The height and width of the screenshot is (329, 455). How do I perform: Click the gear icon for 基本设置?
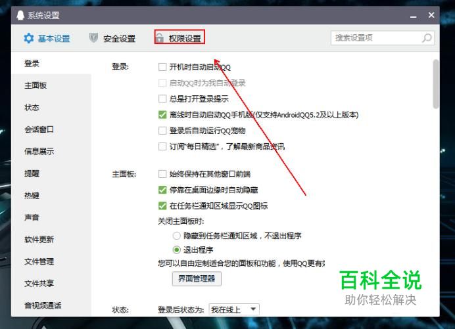click(x=29, y=38)
